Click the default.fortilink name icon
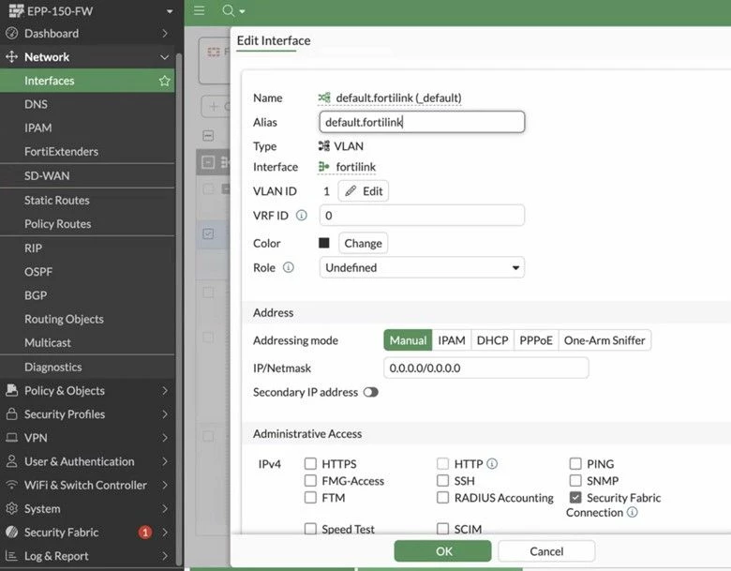This screenshot has height=571, width=731. tap(324, 98)
